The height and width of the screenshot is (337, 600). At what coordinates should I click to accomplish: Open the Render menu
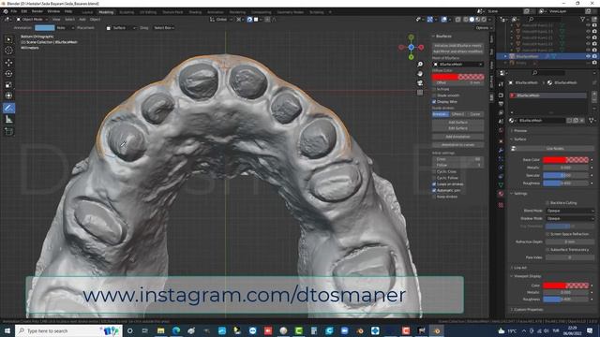click(x=37, y=11)
